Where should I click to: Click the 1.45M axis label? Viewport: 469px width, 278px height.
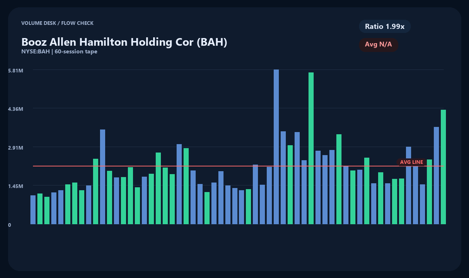16,186
